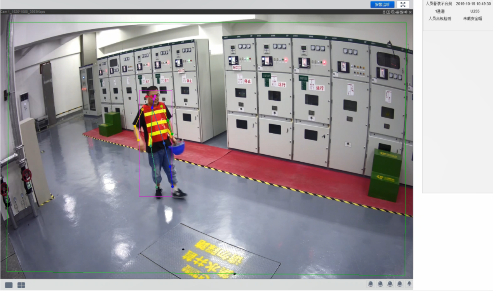
Task: Close the Cam 1 video stream
Action: (410, 12)
